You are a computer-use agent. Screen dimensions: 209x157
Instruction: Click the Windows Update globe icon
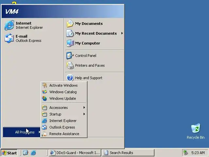coord(44,98)
